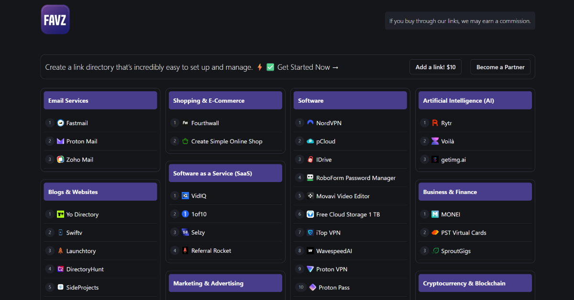The image size is (574, 300).
Task: Click the FAVZ logo
Action: 55,20
